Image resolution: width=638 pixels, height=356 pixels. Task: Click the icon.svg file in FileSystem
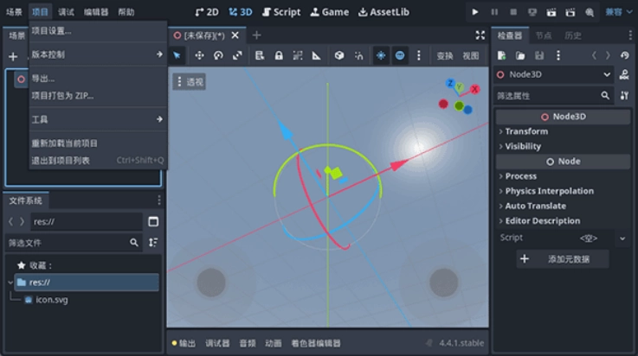click(52, 300)
